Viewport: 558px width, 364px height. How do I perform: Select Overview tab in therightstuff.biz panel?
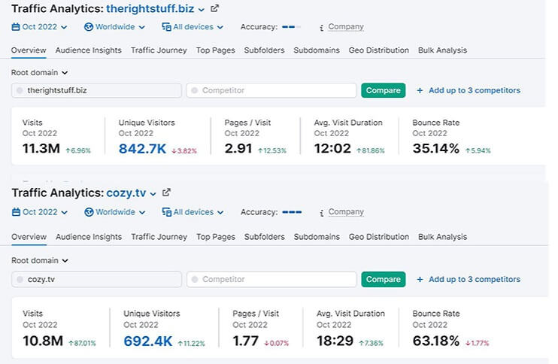coord(29,50)
